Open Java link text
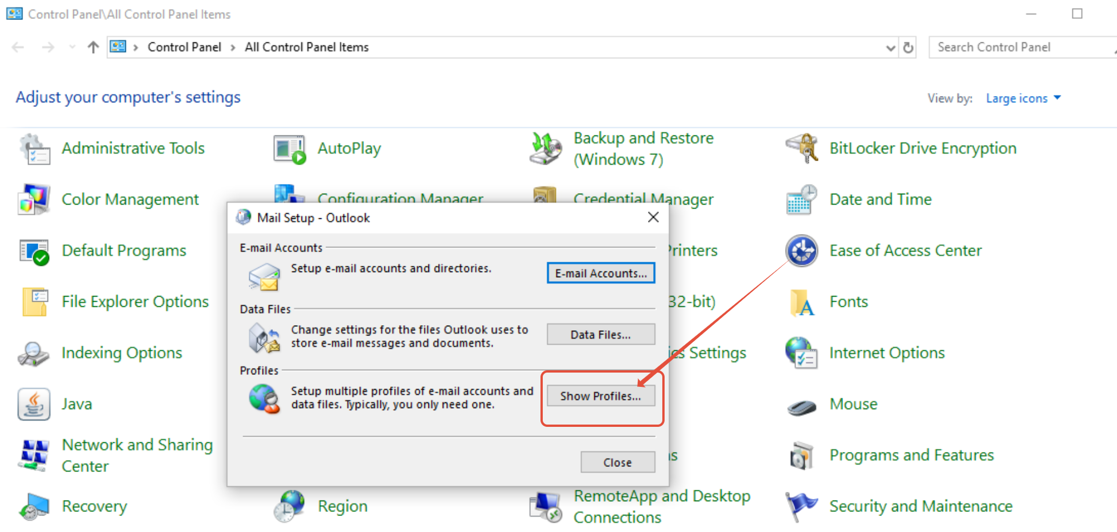Screen dimensions: 1117x532 77,405
